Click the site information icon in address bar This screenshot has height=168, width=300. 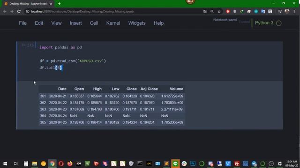[x=28, y=11]
